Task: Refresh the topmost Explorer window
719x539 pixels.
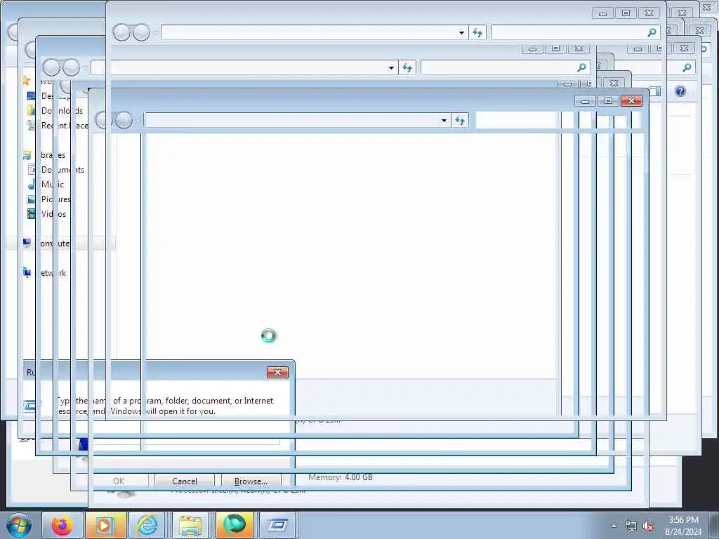Action: point(477,32)
